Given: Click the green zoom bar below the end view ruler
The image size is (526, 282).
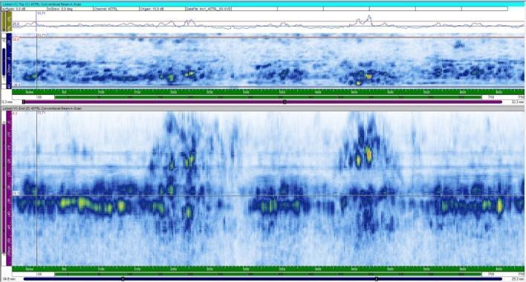Looking at the screenshot, I should click(268, 274).
